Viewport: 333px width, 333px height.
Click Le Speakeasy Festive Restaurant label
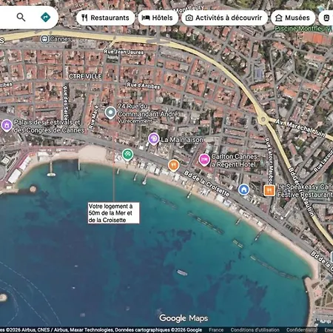tap(305, 191)
